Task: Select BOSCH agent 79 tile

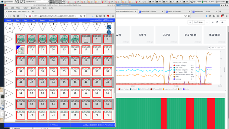Action: click(108, 115)
